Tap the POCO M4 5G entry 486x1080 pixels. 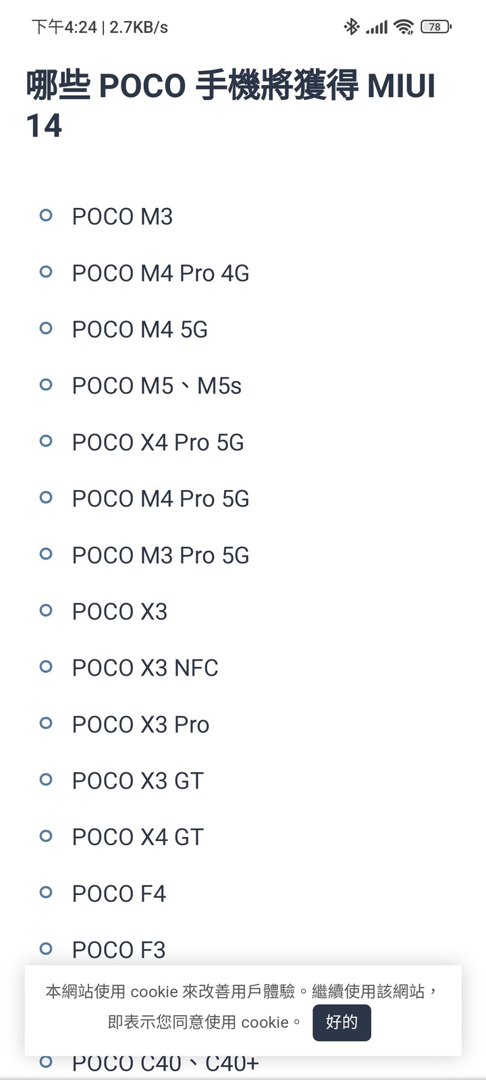(140, 329)
